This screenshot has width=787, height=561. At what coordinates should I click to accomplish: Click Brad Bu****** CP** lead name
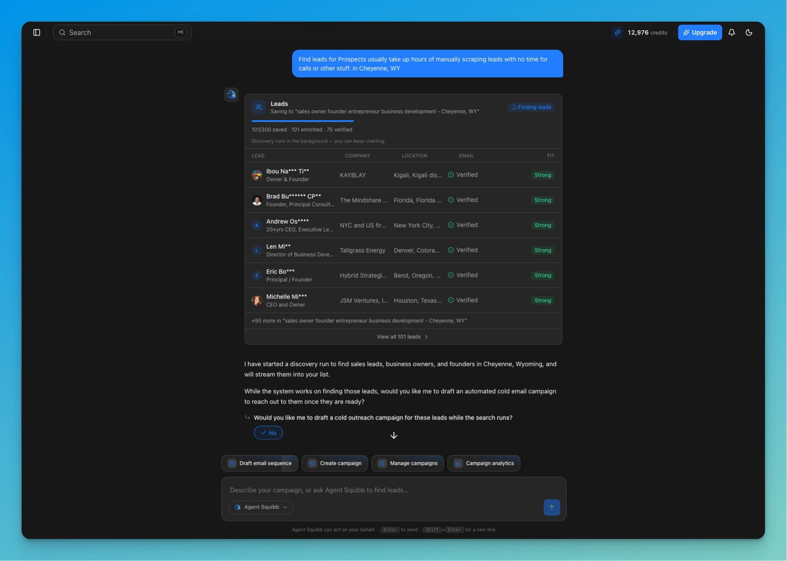[293, 196]
